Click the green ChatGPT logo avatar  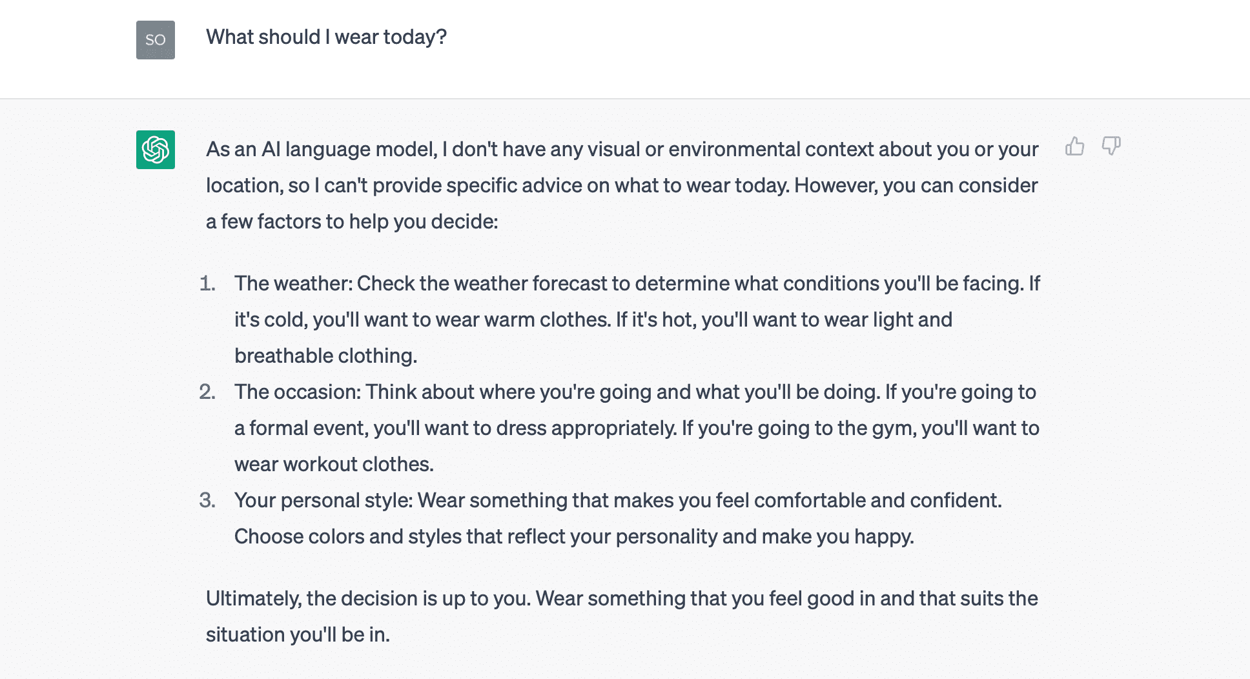pyautogui.click(x=156, y=150)
